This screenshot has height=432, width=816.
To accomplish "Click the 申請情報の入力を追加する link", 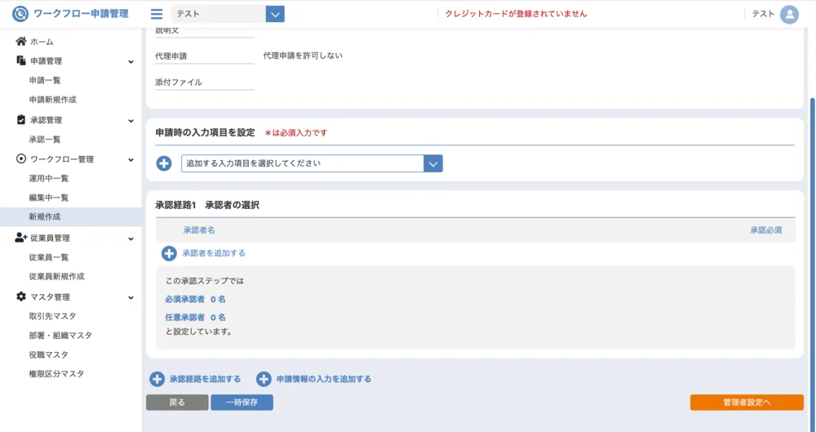I will pos(324,379).
